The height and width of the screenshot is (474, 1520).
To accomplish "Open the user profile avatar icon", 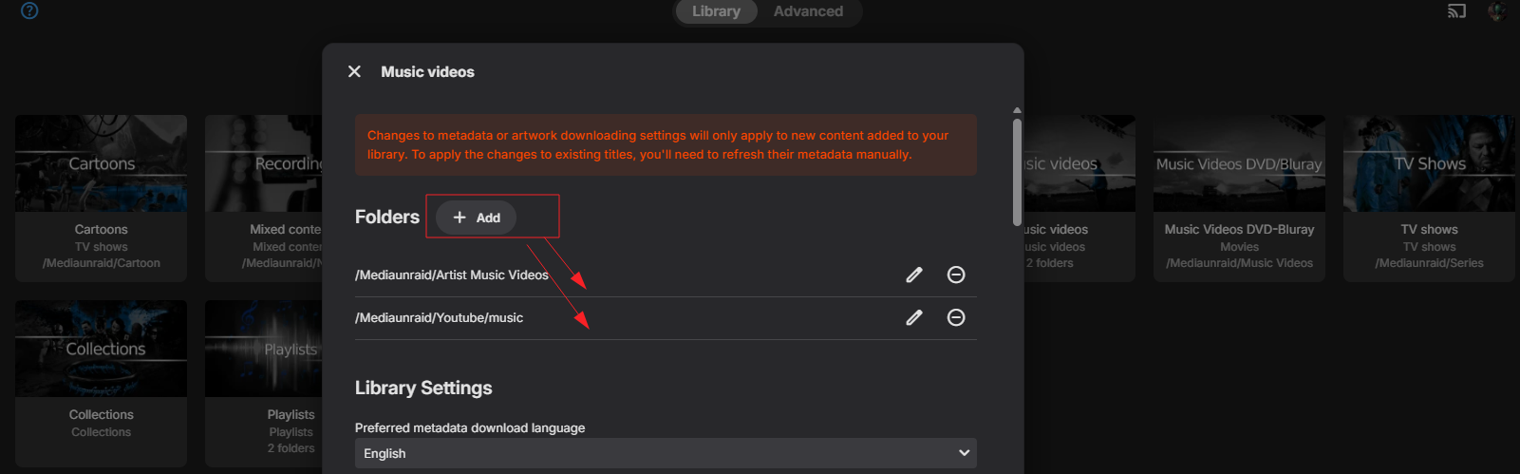I will click(1497, 11).
